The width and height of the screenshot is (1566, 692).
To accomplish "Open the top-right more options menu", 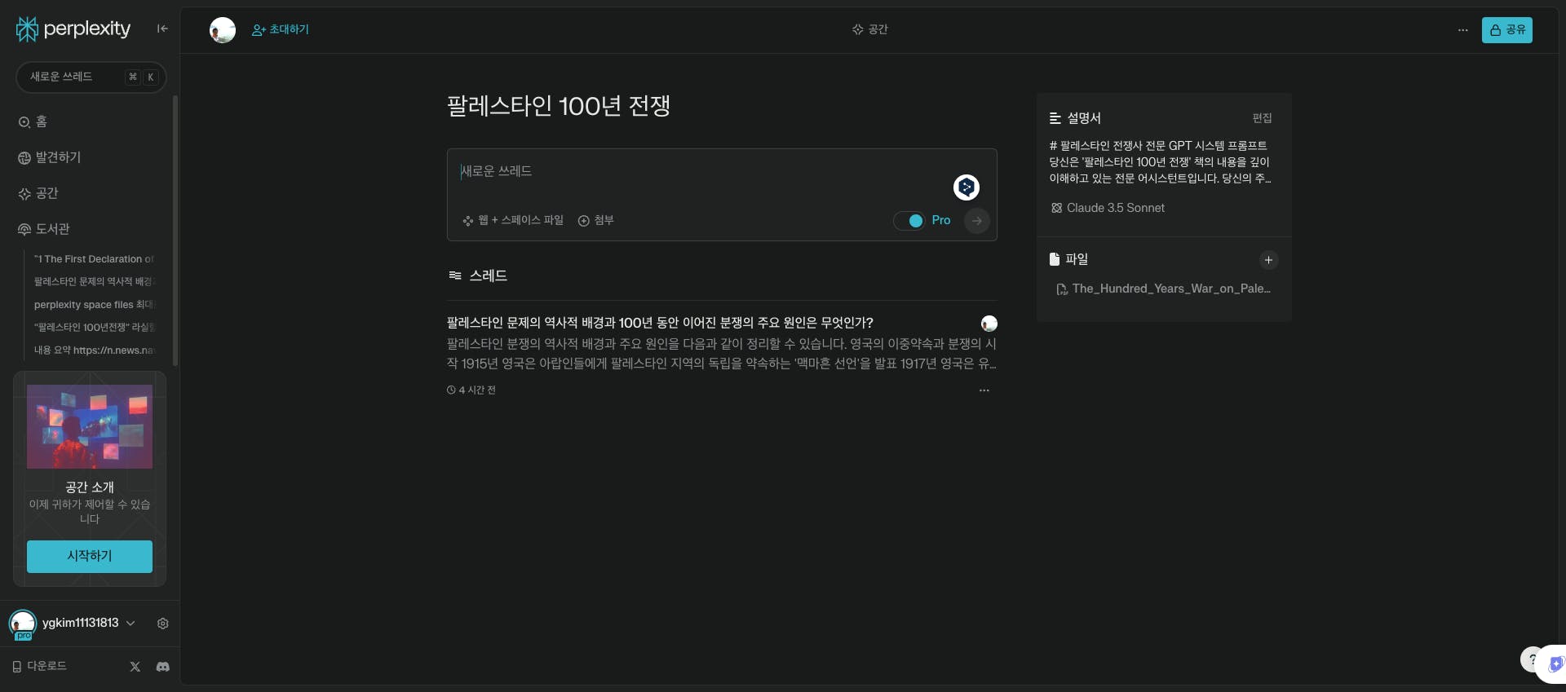I will point(1463,30).
